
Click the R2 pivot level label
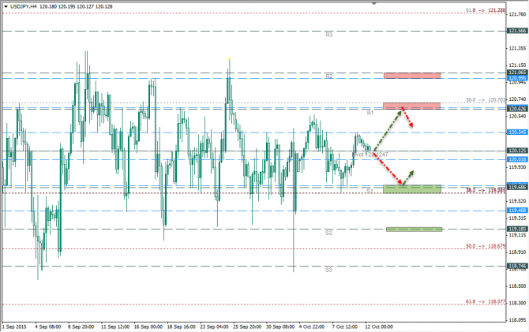point(329,76)
